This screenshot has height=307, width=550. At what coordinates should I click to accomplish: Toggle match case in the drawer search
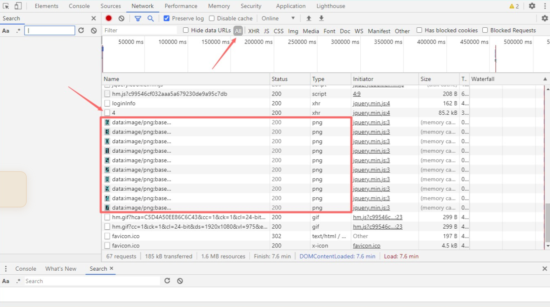pos(6,281)
